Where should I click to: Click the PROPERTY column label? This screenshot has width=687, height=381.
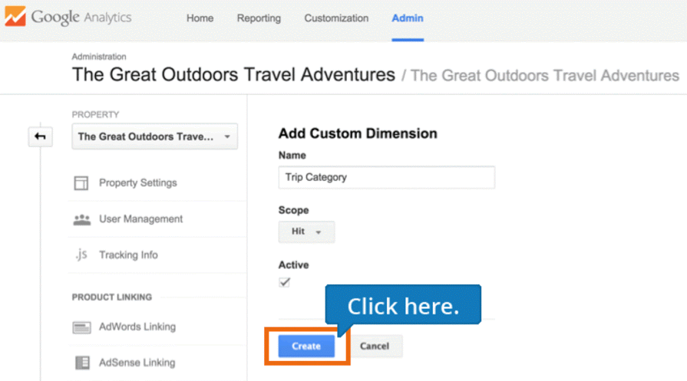[95, 114]
